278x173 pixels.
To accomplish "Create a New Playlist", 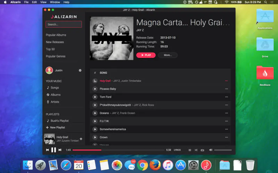I will tap(56, 127).
